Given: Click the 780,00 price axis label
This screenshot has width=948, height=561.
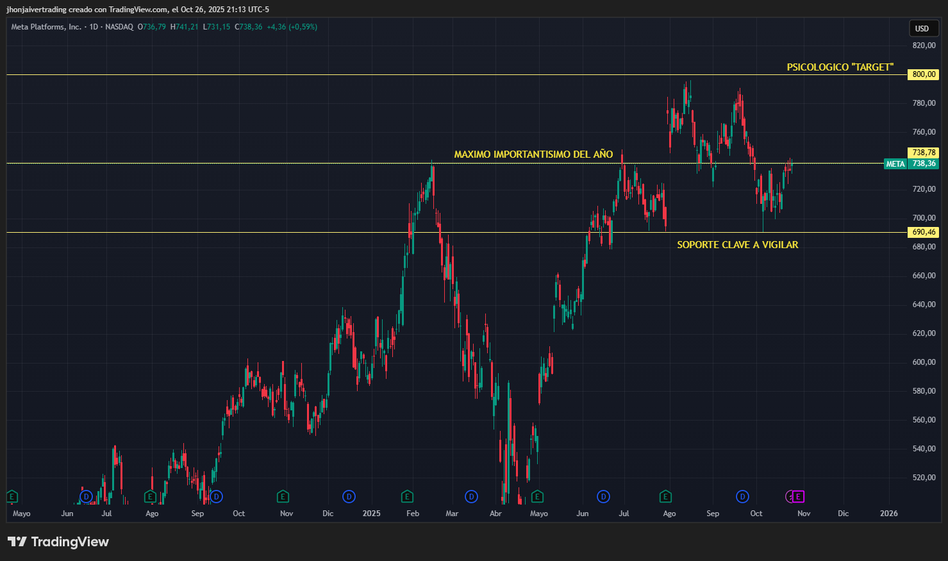Looking at the screenshot, I should tap(924, 103).
